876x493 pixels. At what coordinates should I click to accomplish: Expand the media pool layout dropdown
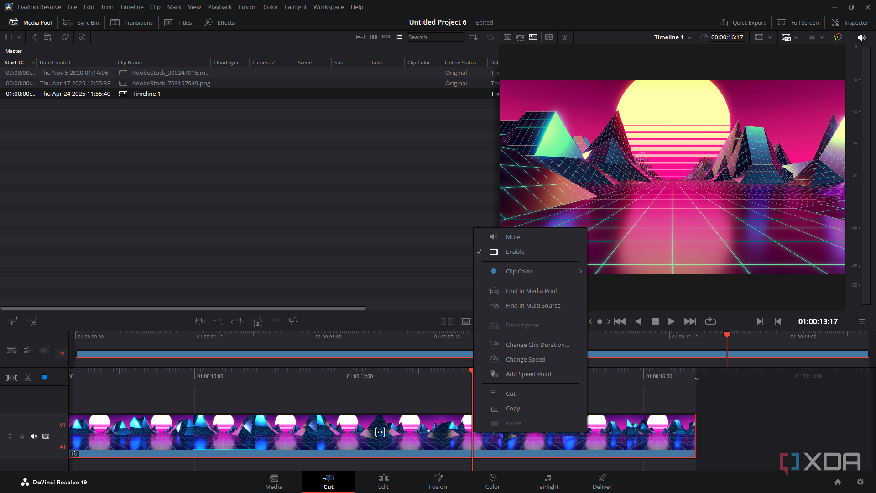point(19,37)
